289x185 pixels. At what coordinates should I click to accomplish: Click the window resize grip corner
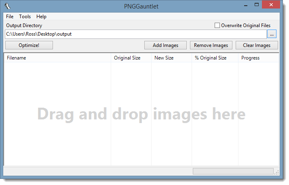276,172
